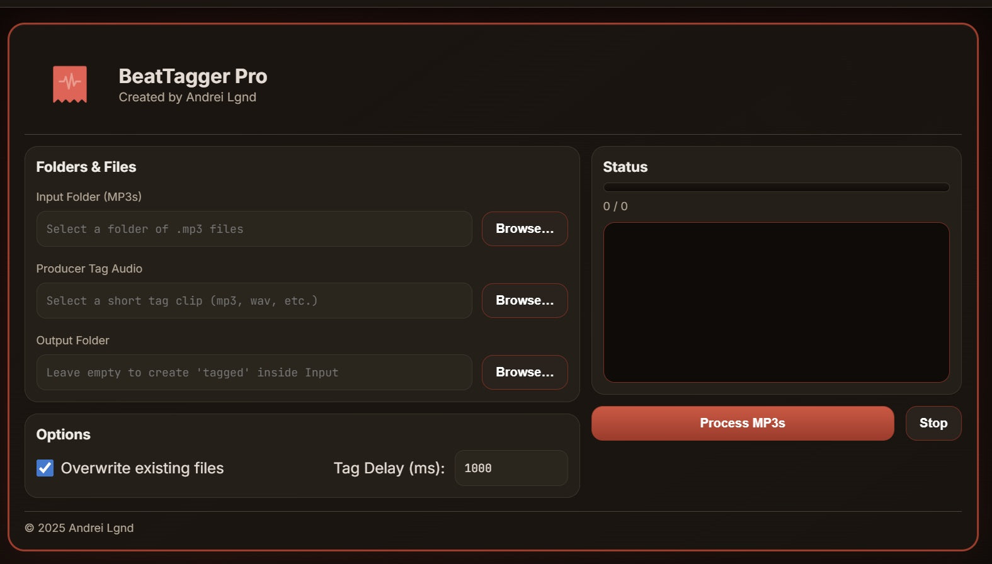Toggle the Overwrite existing files checkbox

[45, 468]
